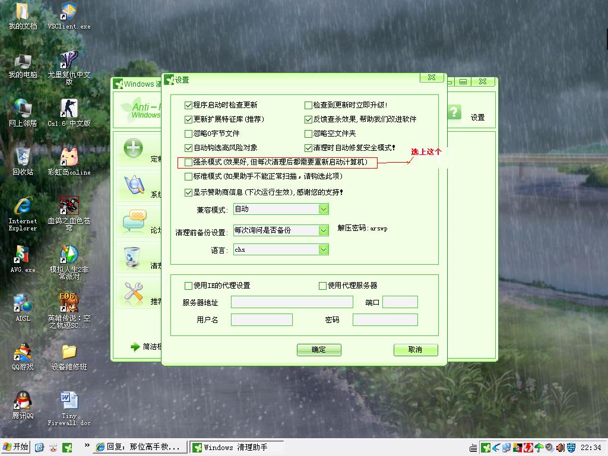Viewport: 608px width, 456px height.
Task: Enable 忽略空文件夹 checkbox
Action: [308, 134]
